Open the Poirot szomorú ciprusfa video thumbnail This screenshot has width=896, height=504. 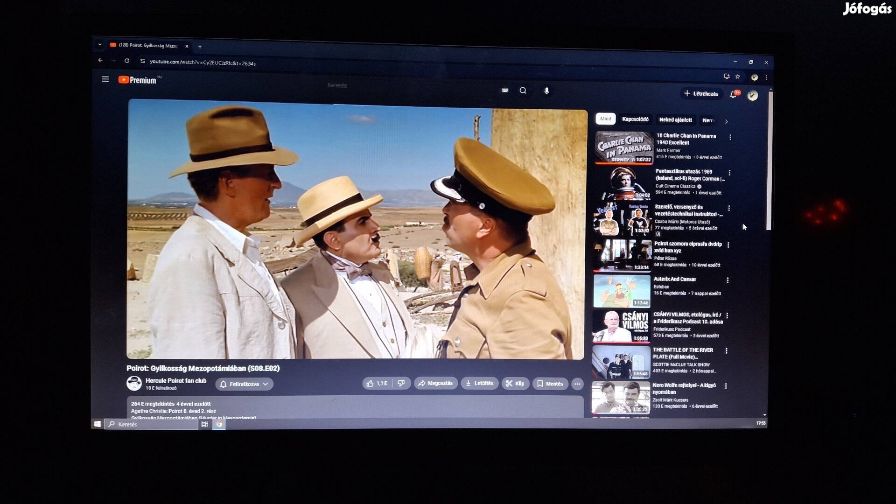[x=623, y=255]
